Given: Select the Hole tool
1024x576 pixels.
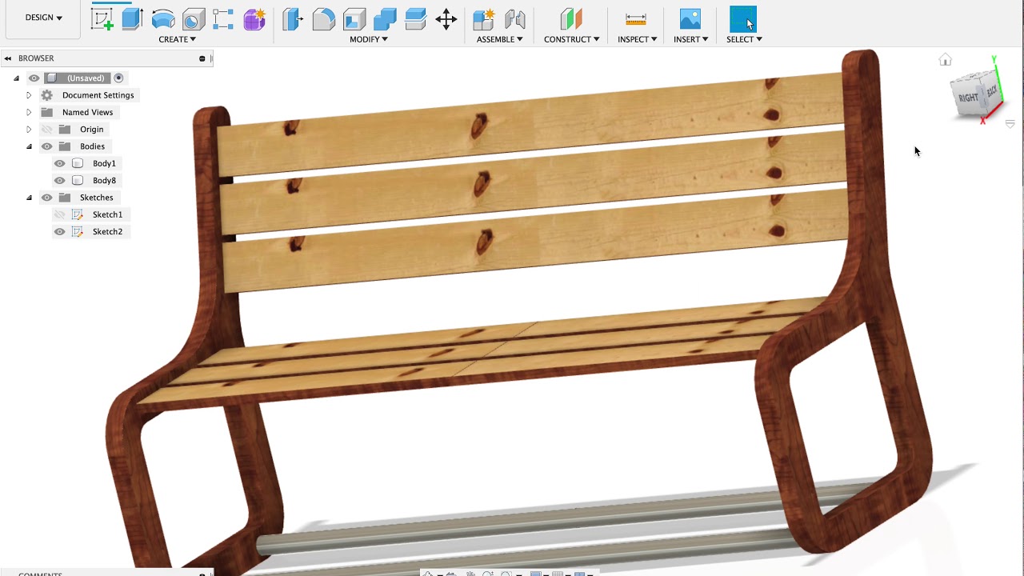Looking at the screenshot, I should 194,19.
